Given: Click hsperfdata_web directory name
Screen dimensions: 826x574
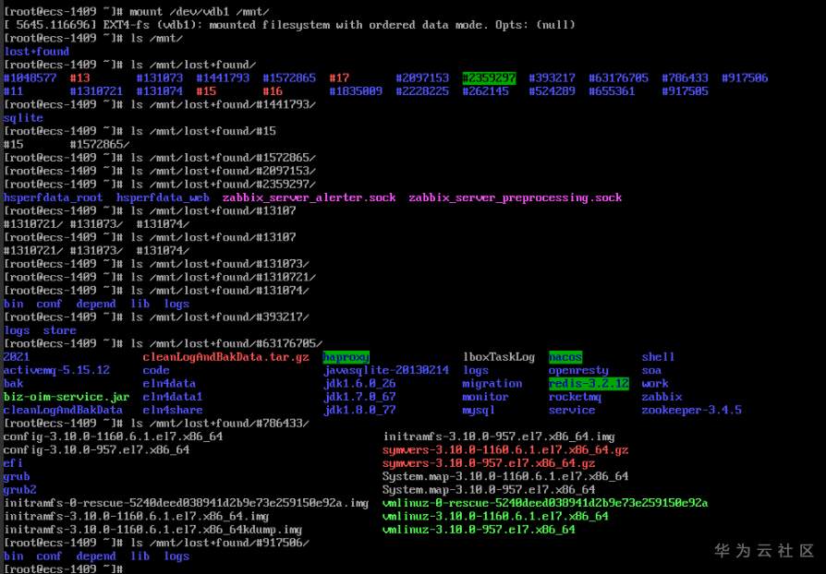Looking at the screenshot, I should pyautogui.click(x=163, y=197).
